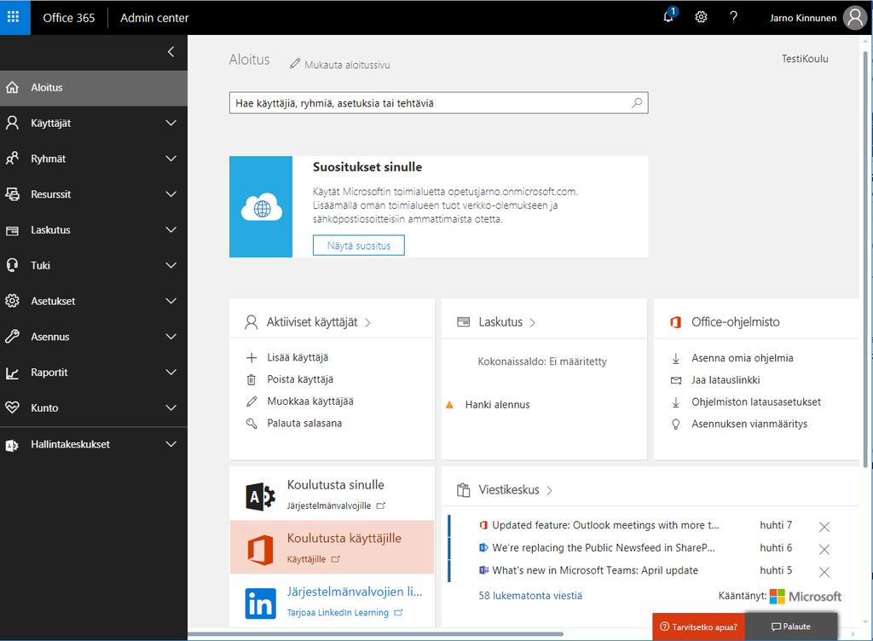Click the pencil icon for Muokkaa käyttäjää
The image size is (873, 641).
pos(251,401)
